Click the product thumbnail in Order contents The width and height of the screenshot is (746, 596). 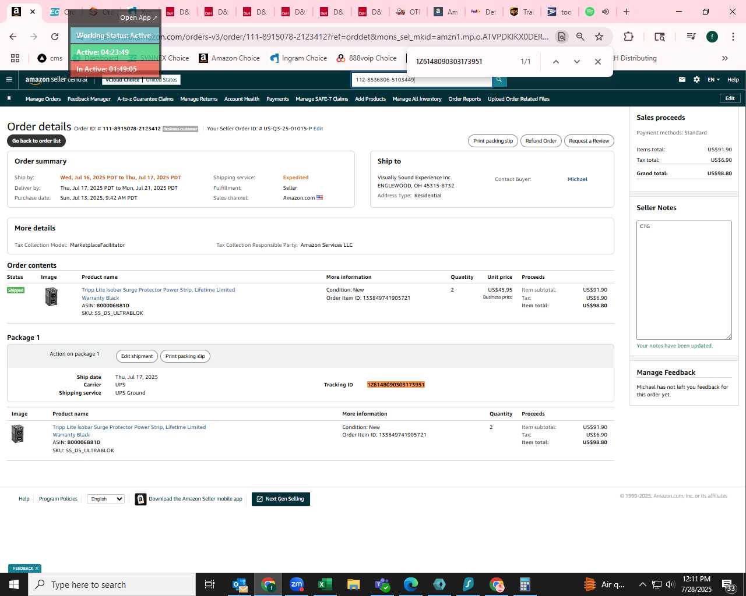pos(51,297)
